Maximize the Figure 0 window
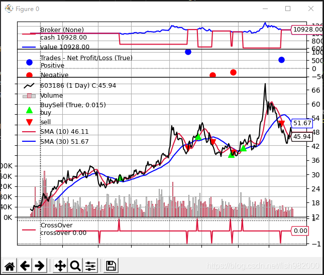324x275 pixels. tap(288, 9)
